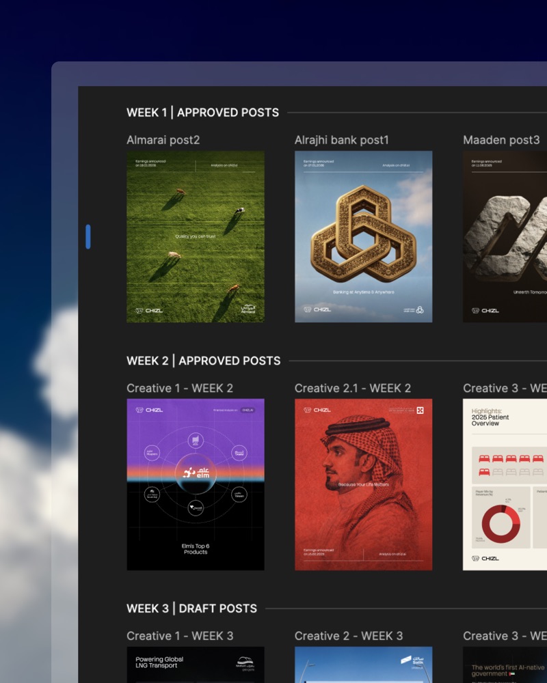This screenshot has height=683, width=547.
Task: Open the Almarai post2 grass field thumbnail
Action: [x=196, y=236]
